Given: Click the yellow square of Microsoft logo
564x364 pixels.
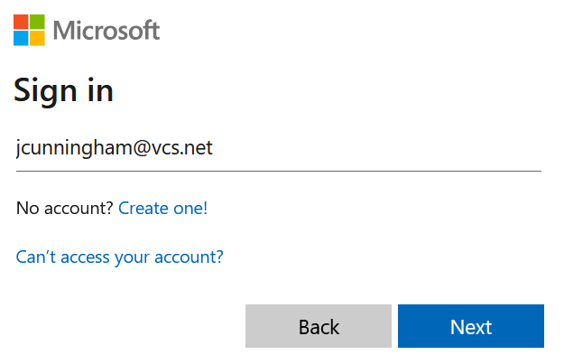Looking at the screenshot, I should (x=37, y=37).
